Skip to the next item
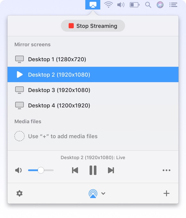 click(x=111, y=170)
